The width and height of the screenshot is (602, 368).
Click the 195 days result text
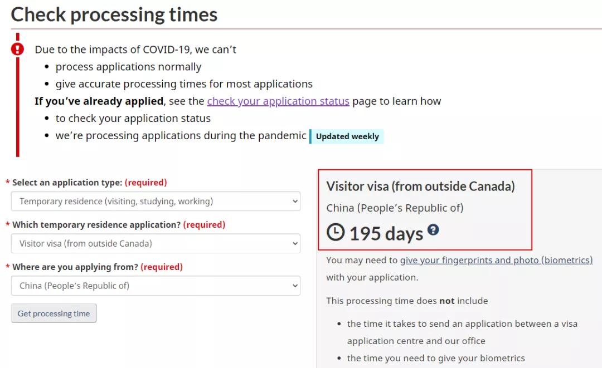[386, 233]
